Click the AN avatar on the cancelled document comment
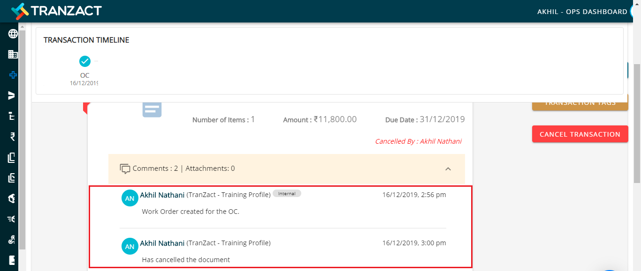Screen dimensions: 641x271 tap(130, 246)
